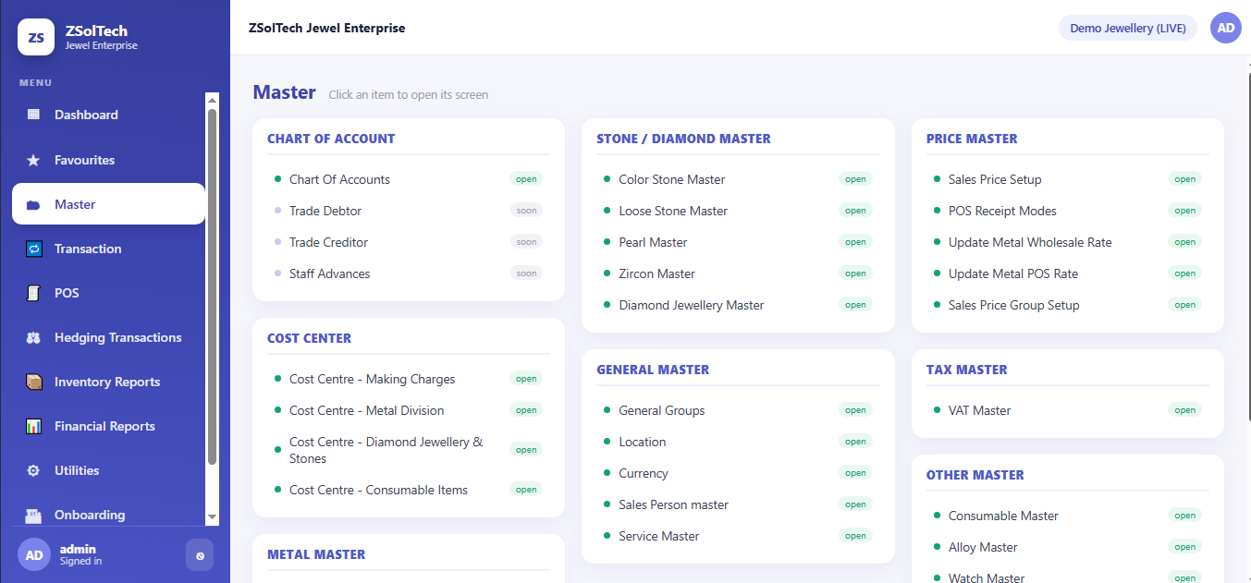Open Color Stone Master

738,179
